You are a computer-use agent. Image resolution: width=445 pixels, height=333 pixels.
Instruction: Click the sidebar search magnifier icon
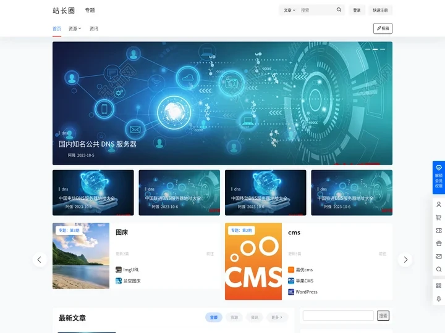pos(439,269)
